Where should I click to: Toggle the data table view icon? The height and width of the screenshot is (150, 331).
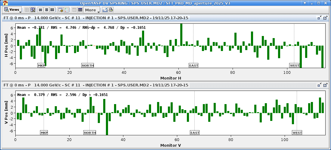click(x=80, y=10)
